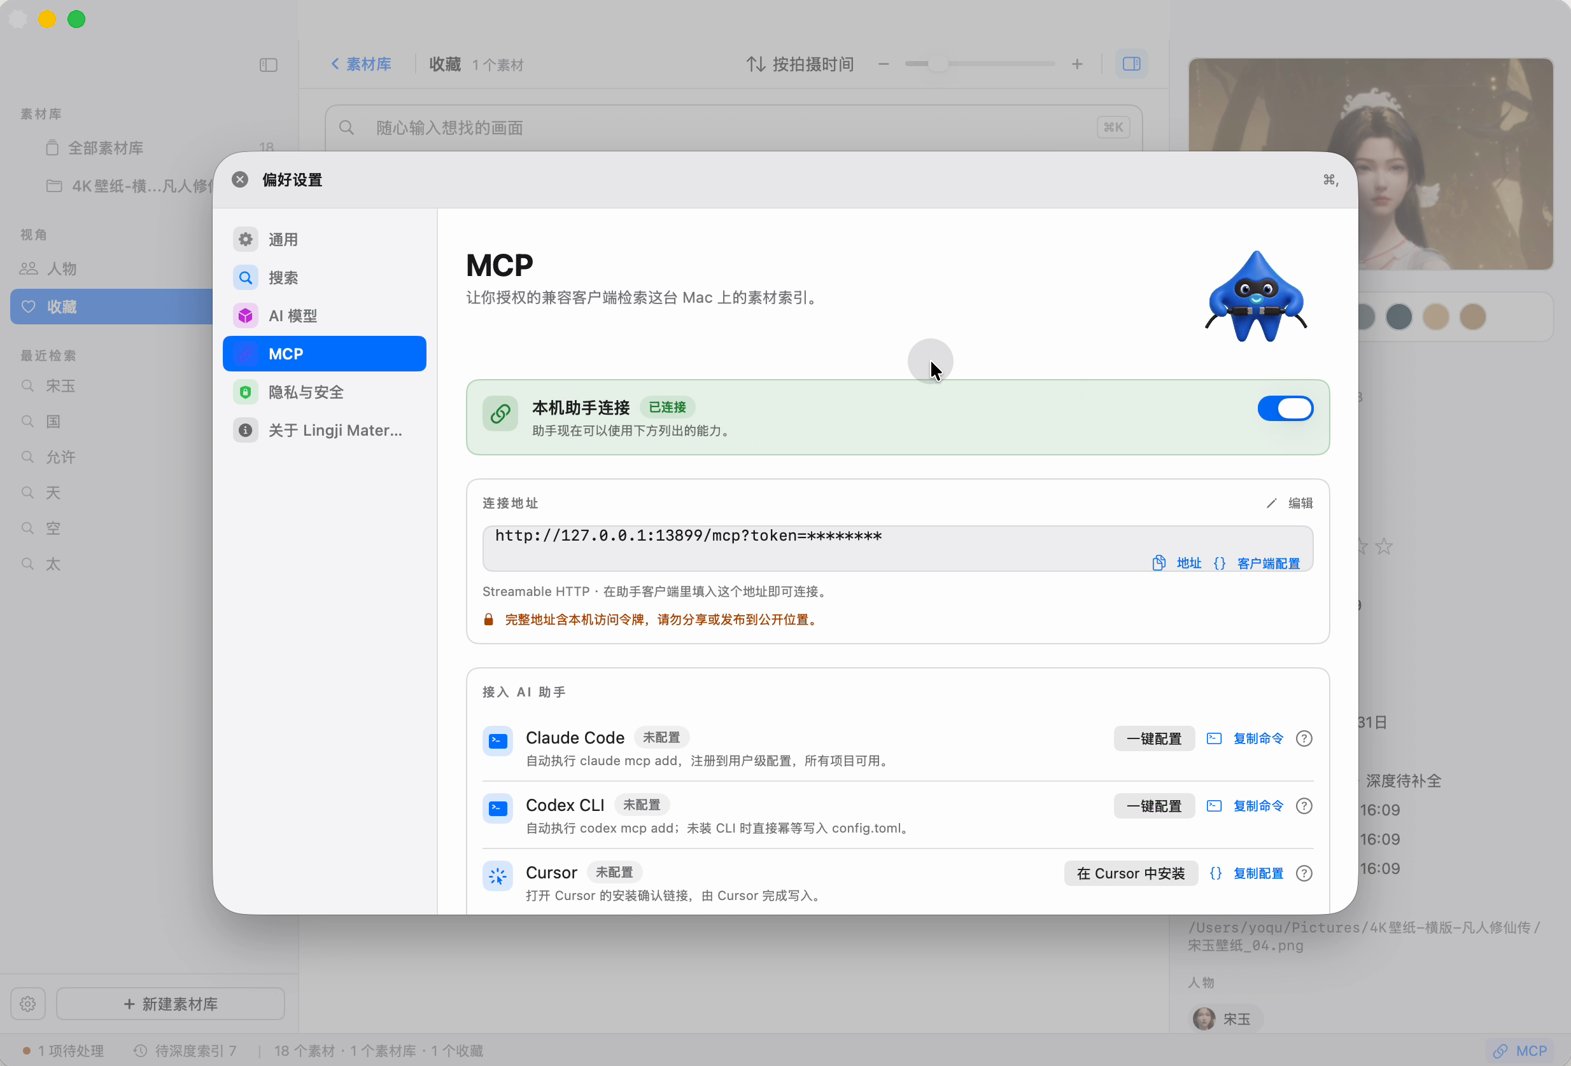Click recent search 宋玉
The width and height of the screenshot is (1571, 1066).
pos(60,385)
